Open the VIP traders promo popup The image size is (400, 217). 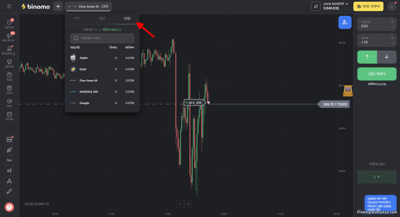[380, 204]
